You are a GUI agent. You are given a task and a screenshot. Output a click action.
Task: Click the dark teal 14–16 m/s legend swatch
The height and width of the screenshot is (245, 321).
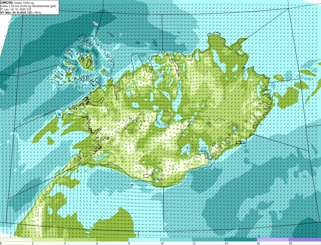(x=241, y=239)
